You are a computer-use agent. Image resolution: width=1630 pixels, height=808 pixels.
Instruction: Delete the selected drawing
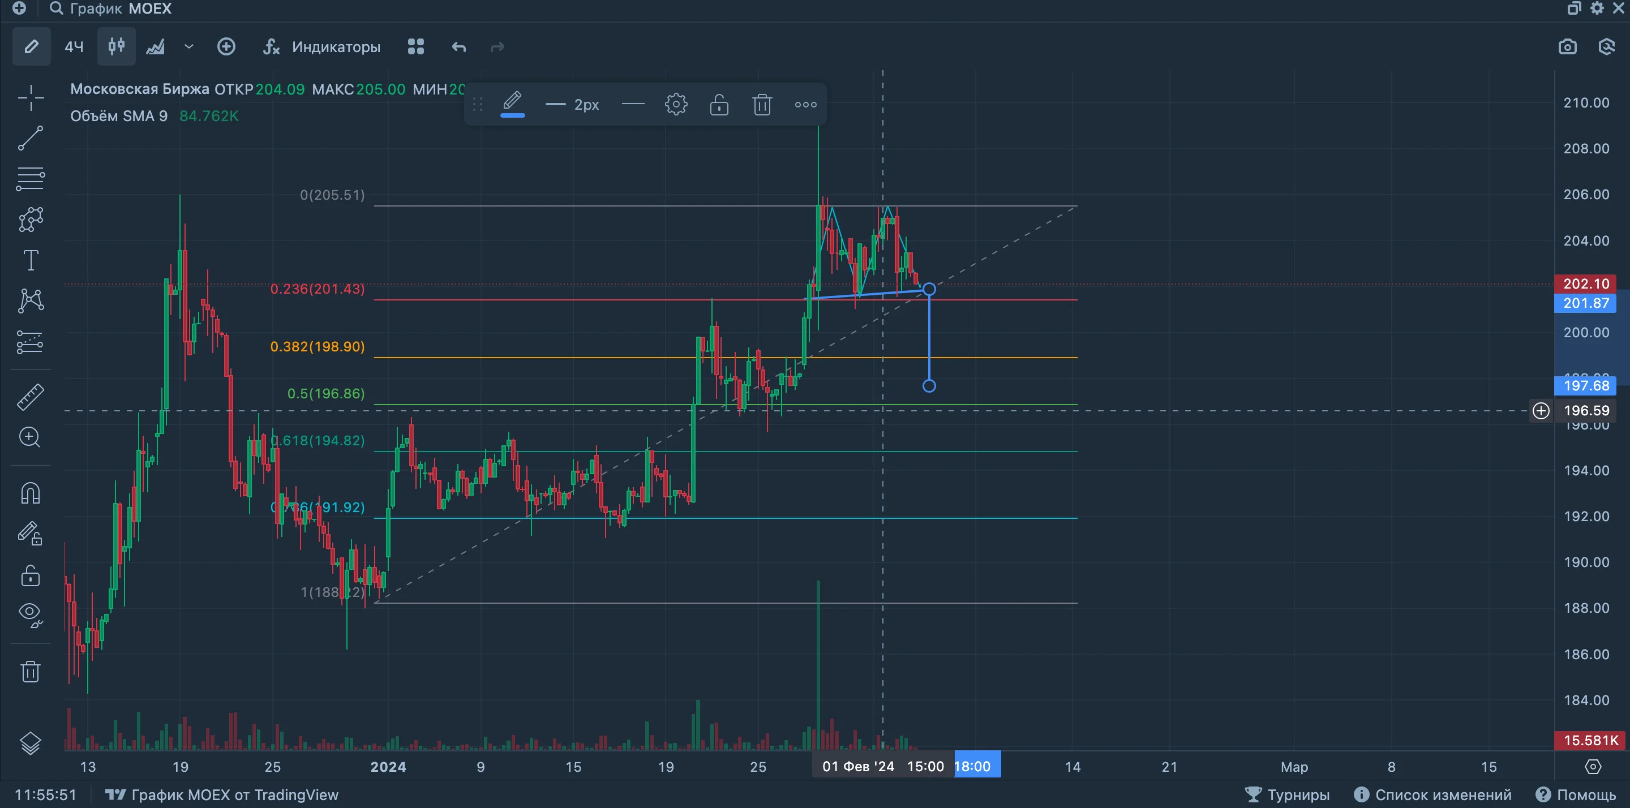[762, 105]
